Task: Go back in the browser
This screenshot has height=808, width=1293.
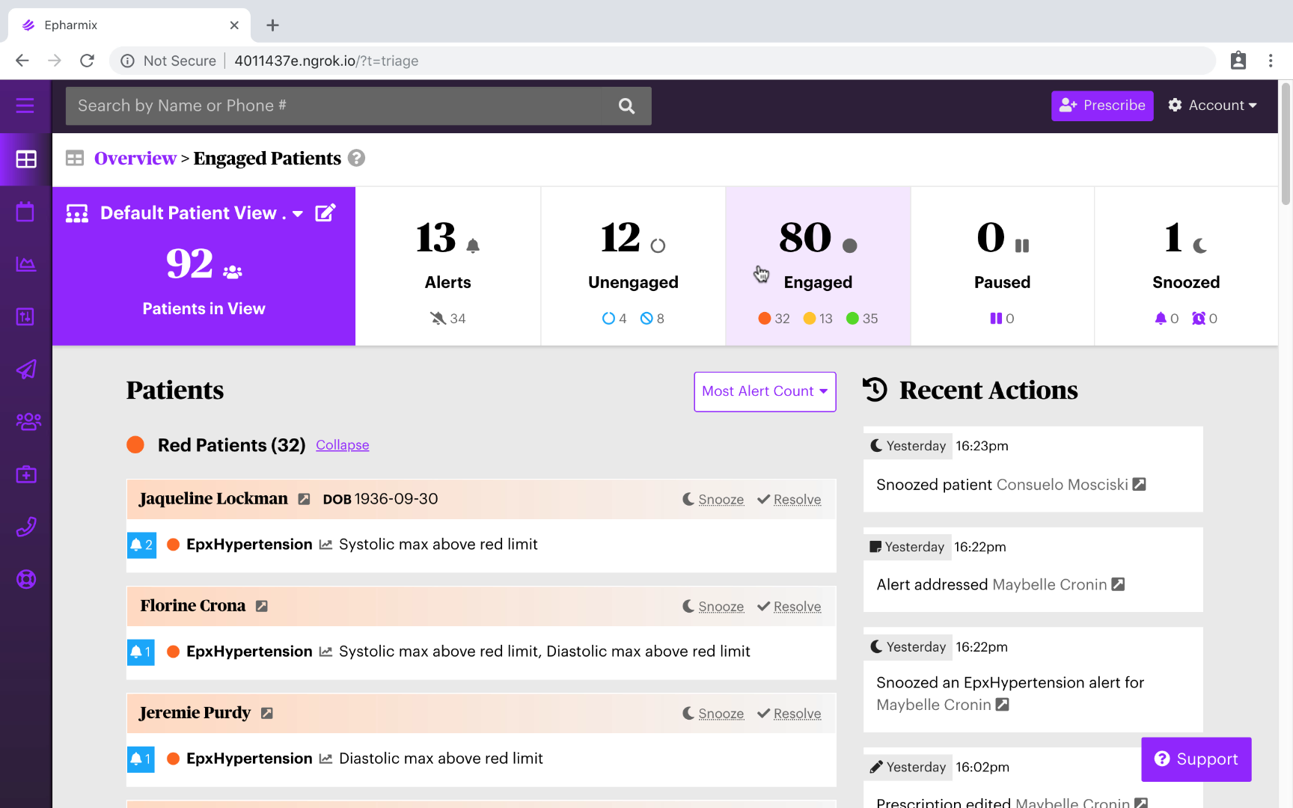Action: click(22, 61)
